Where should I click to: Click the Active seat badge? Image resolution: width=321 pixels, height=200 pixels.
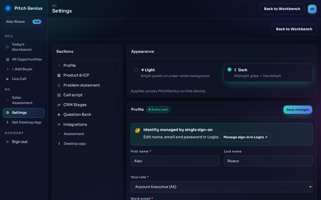click(x=158, y=109)
